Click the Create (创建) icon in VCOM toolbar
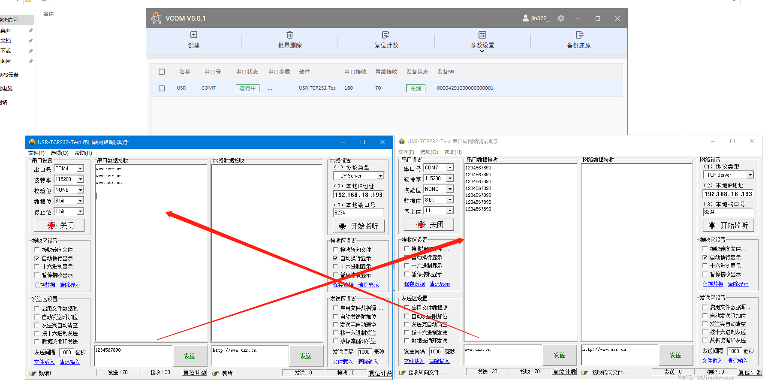 (194, 35)
